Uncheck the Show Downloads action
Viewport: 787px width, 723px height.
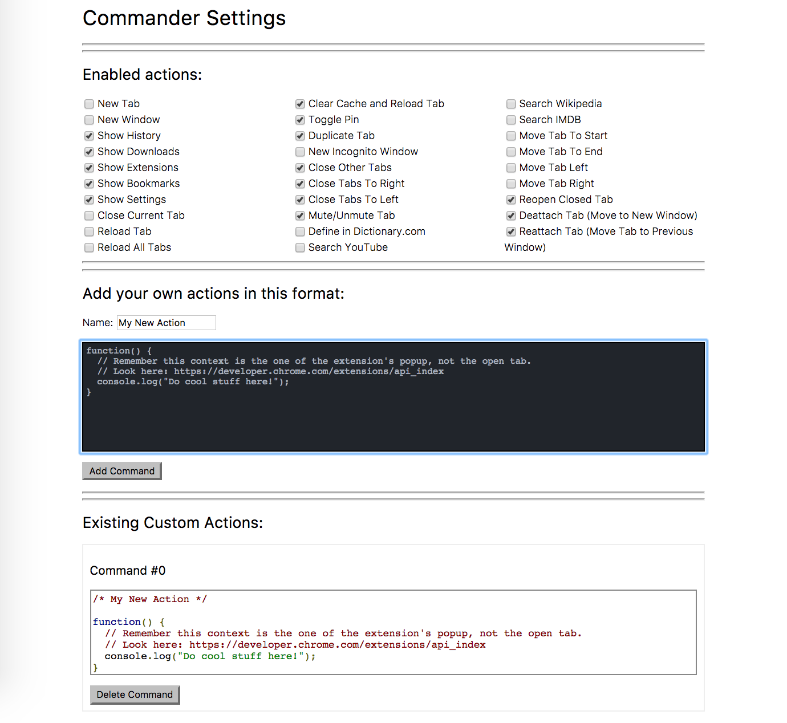[89, 152]
